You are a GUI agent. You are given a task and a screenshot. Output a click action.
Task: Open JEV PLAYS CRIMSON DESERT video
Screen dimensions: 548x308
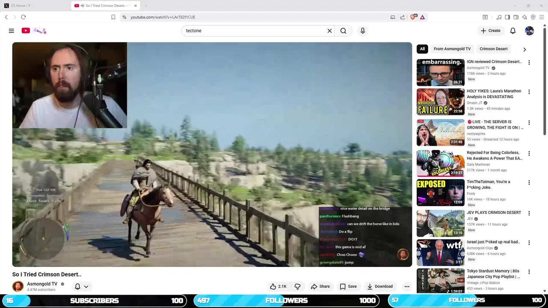coord(441,223)
